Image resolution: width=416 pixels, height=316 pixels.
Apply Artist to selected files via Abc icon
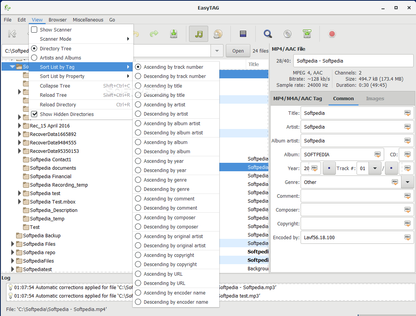[408, 127]
